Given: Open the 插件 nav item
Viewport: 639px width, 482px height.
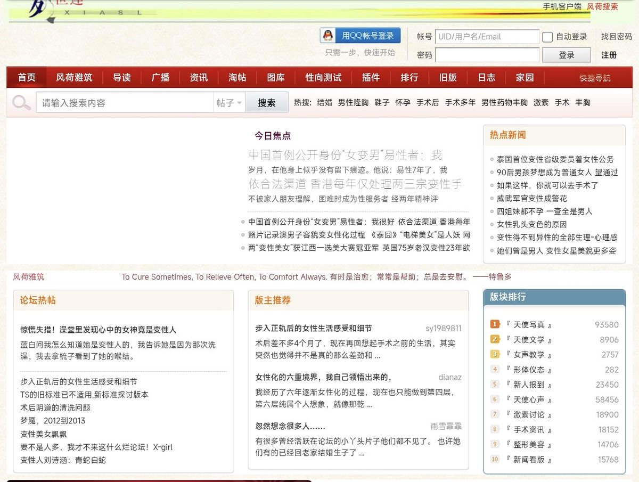Looking at the screenshot, I should point(371,78).
